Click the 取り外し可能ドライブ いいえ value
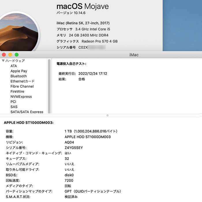 pyautogui.click(x=70, y=170)
